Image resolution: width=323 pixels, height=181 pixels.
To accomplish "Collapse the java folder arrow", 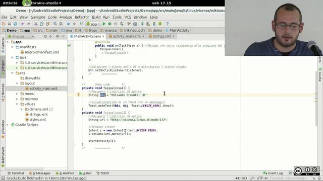I will pyautogui.click(x=12, y=57).
